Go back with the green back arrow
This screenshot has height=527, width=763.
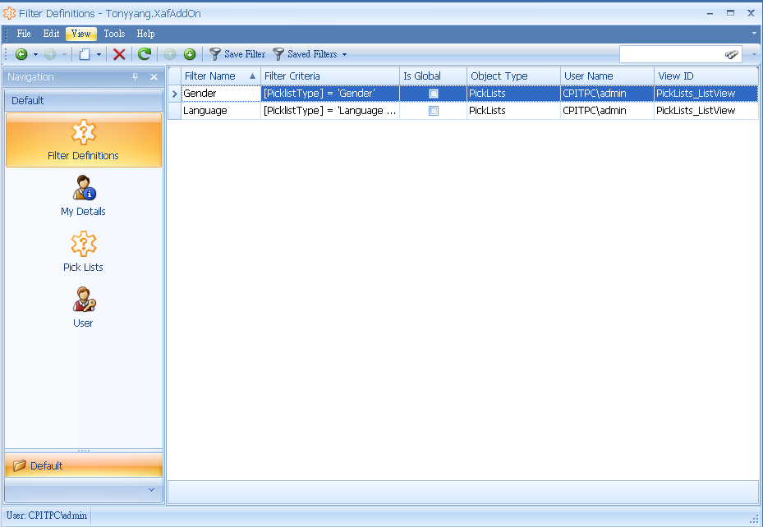pos(21,54)
